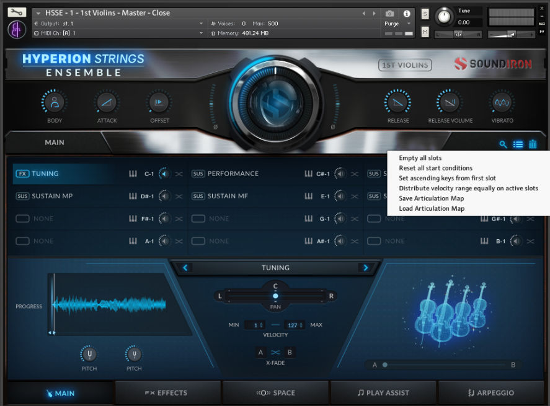Viewport: 550px width, 406px height.
Task: Click next arrow beside Tuning title
Action: [x=366, y=268]
